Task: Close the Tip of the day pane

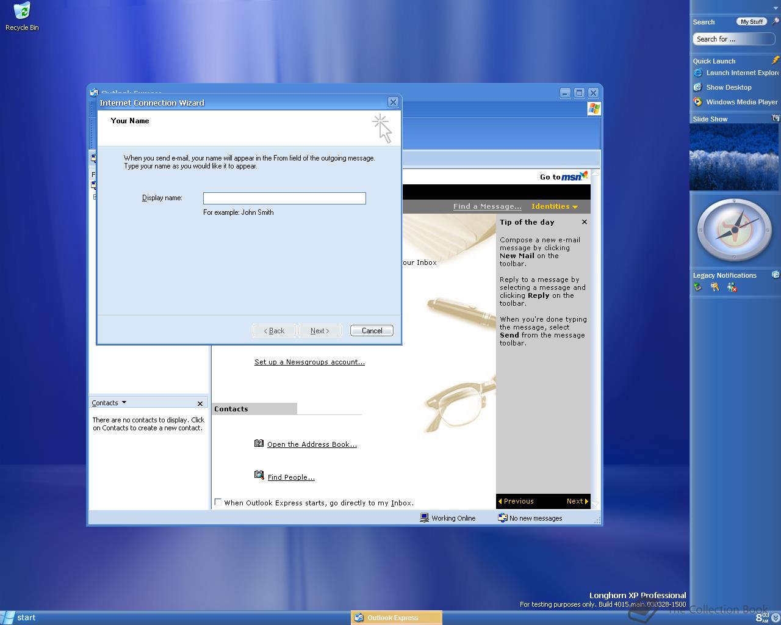Action: coord(584,222)
